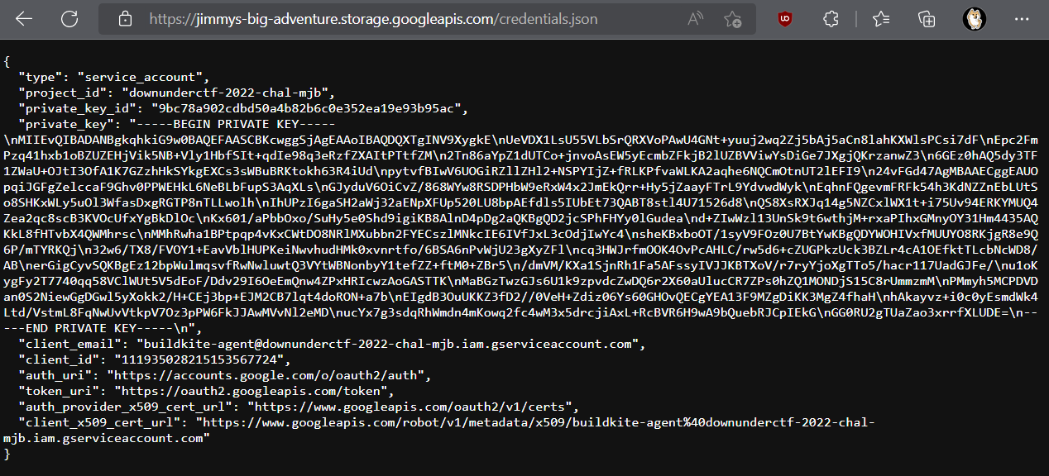
Task: Click the opening curly brace of JSON
Action: click(7, 61)
